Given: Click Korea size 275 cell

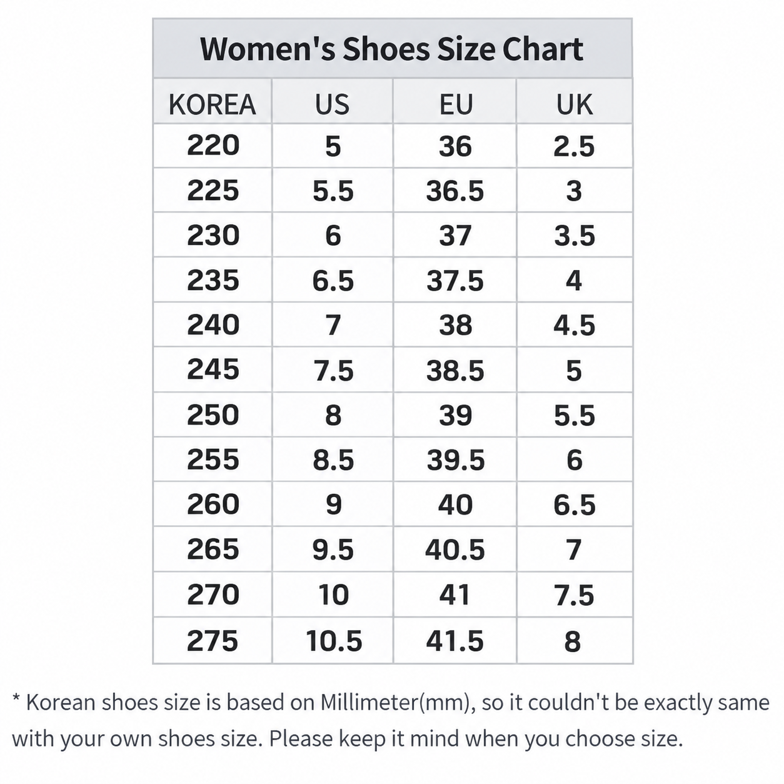Looking at the screenshot, I should [x=213, y=641].
